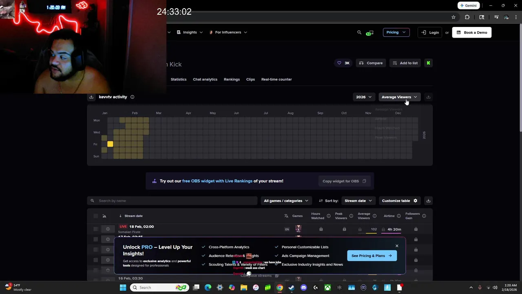Close the Unlock PRO popup
The image size is (522, 294).
[397, 246]
